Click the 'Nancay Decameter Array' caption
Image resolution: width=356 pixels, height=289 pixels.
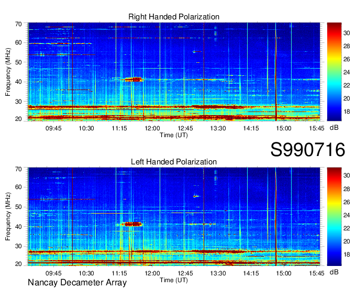pyautogui.click(x=77, y=282)
